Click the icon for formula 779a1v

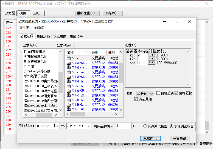click(x=69, y=67)
